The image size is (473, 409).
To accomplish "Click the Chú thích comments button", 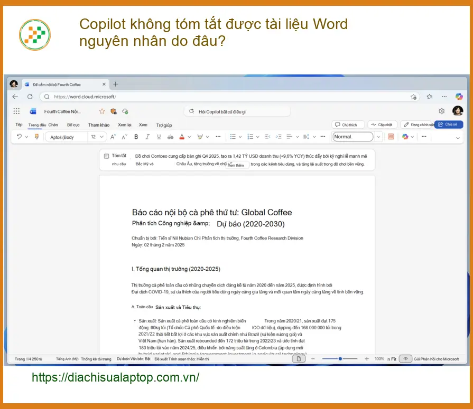I will [348, 125].
